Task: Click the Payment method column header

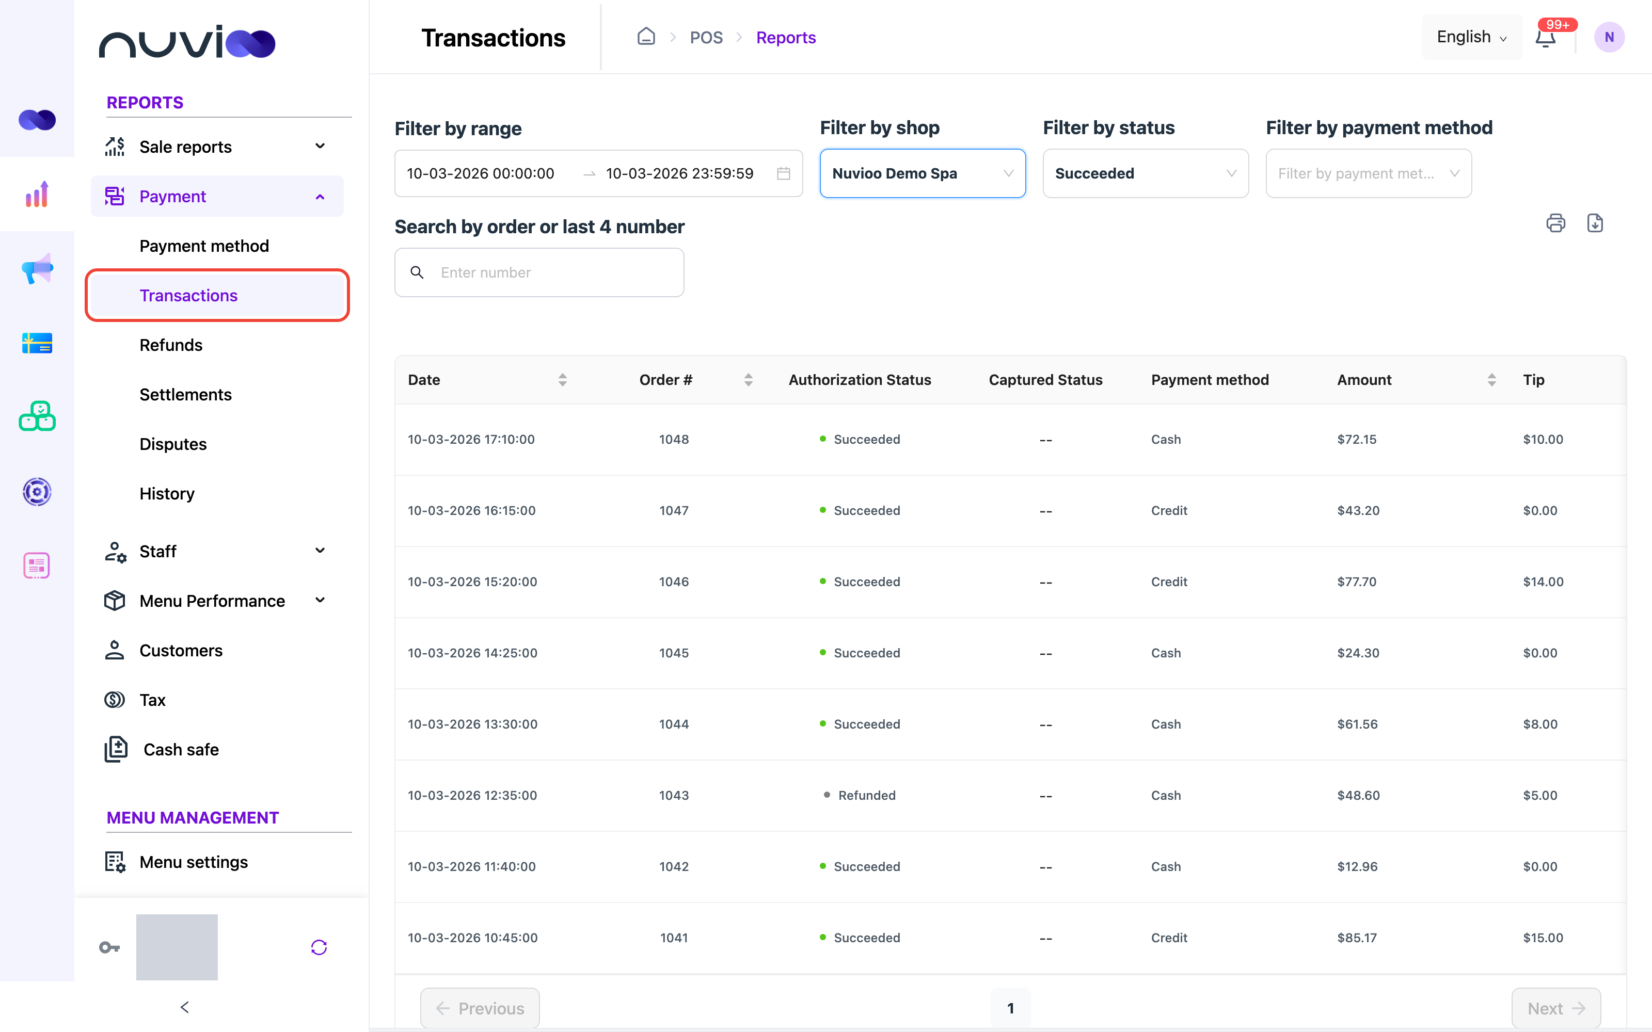Action: 1210,379
